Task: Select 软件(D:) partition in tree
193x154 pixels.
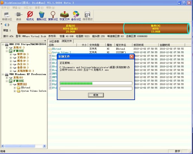Action: pos(23,54)
